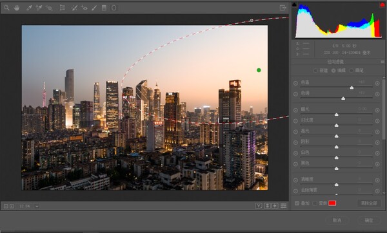The image size is (387, 233).
Task: Open the 径向滤镜 panel menu icon
Action: (382, 62)
